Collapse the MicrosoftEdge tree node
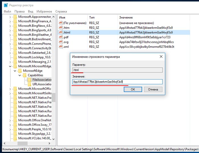This screenshot has height=153, width=199. 15,71
